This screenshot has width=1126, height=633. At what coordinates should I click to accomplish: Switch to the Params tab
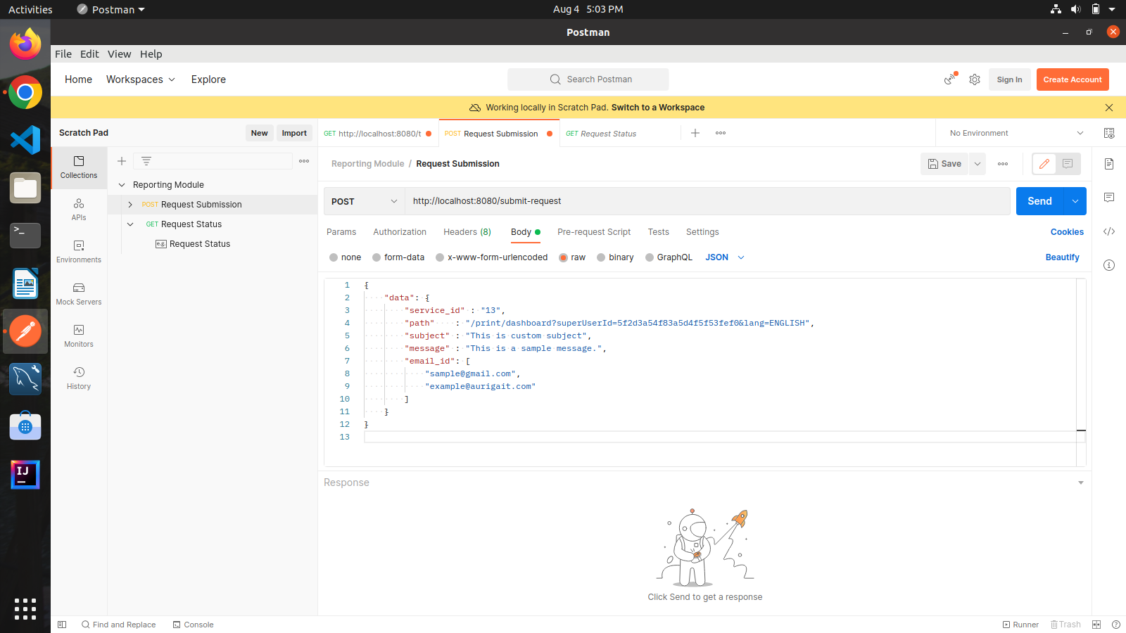341,232
